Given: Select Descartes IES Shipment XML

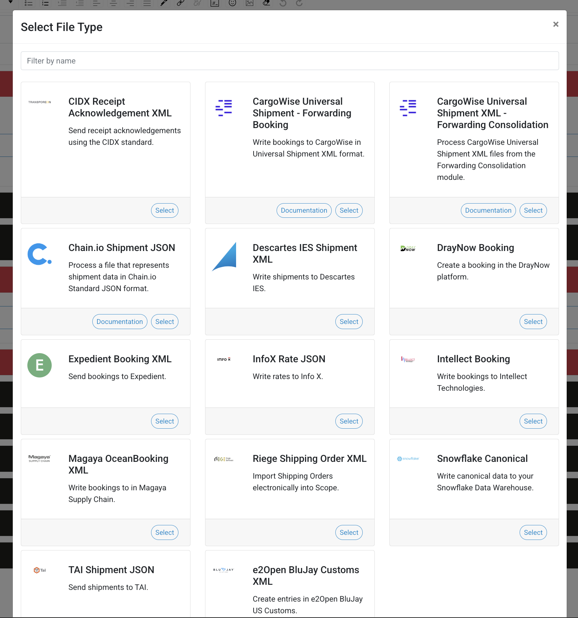Looking at the screenshot, I should (x=349, y=322).
